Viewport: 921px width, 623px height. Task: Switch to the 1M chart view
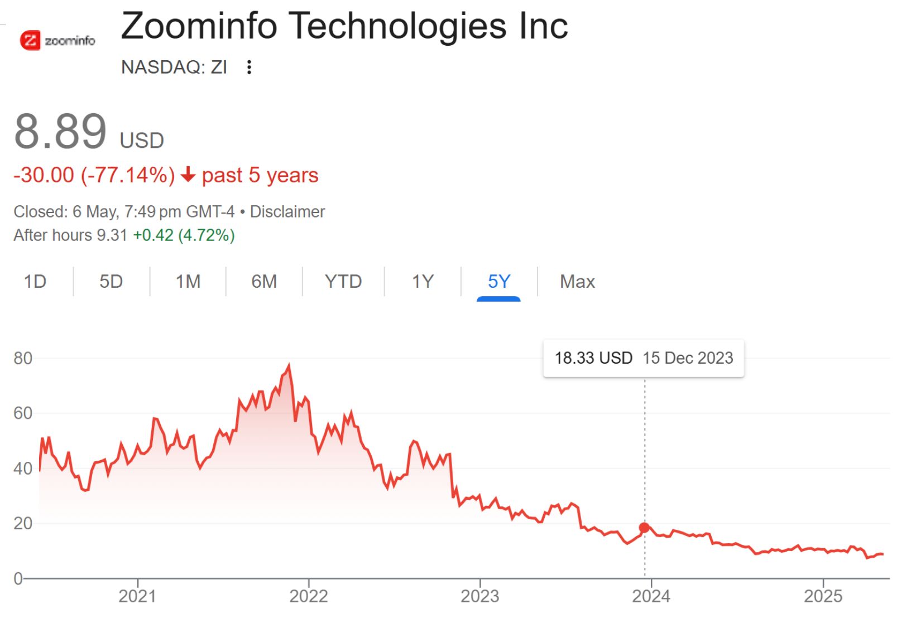pyautogui.click(x=188, y=282)
